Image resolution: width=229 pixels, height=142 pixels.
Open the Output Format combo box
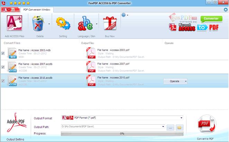[122, 118]
